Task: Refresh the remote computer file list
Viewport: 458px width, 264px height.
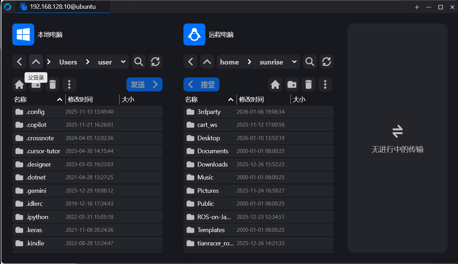Action: (326, 62)
